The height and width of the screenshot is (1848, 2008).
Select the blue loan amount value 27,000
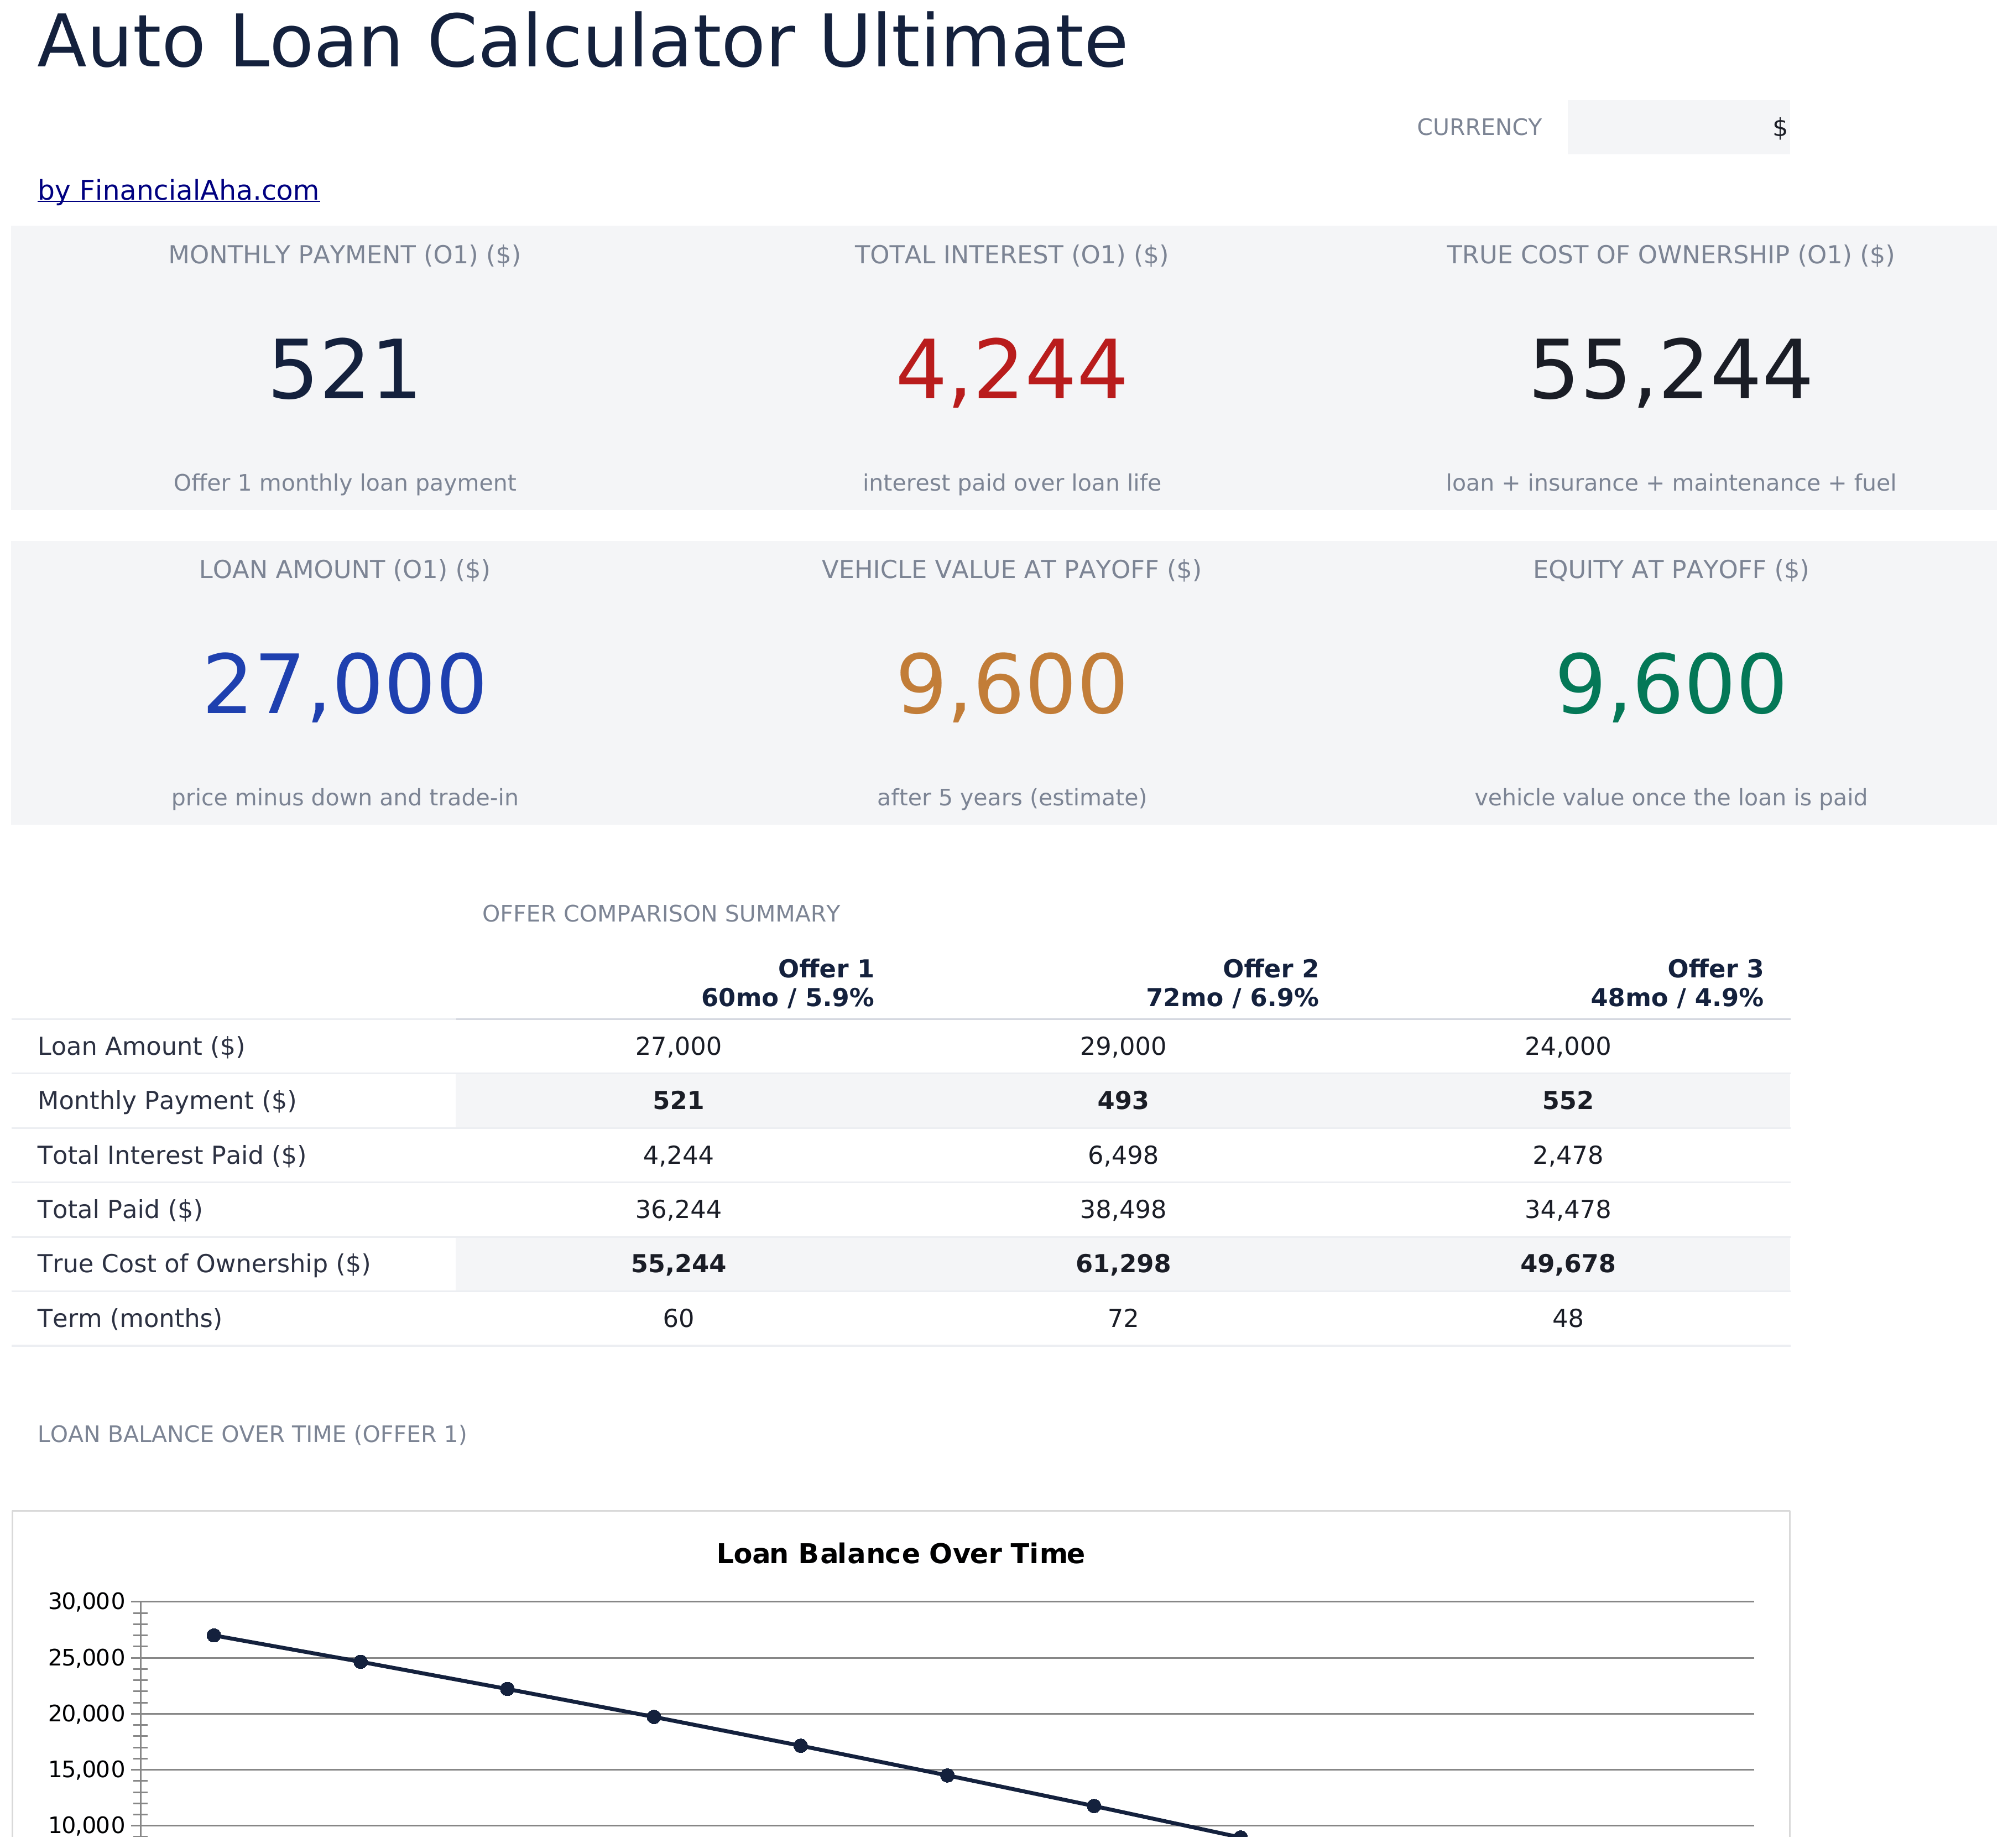point(344,686)
